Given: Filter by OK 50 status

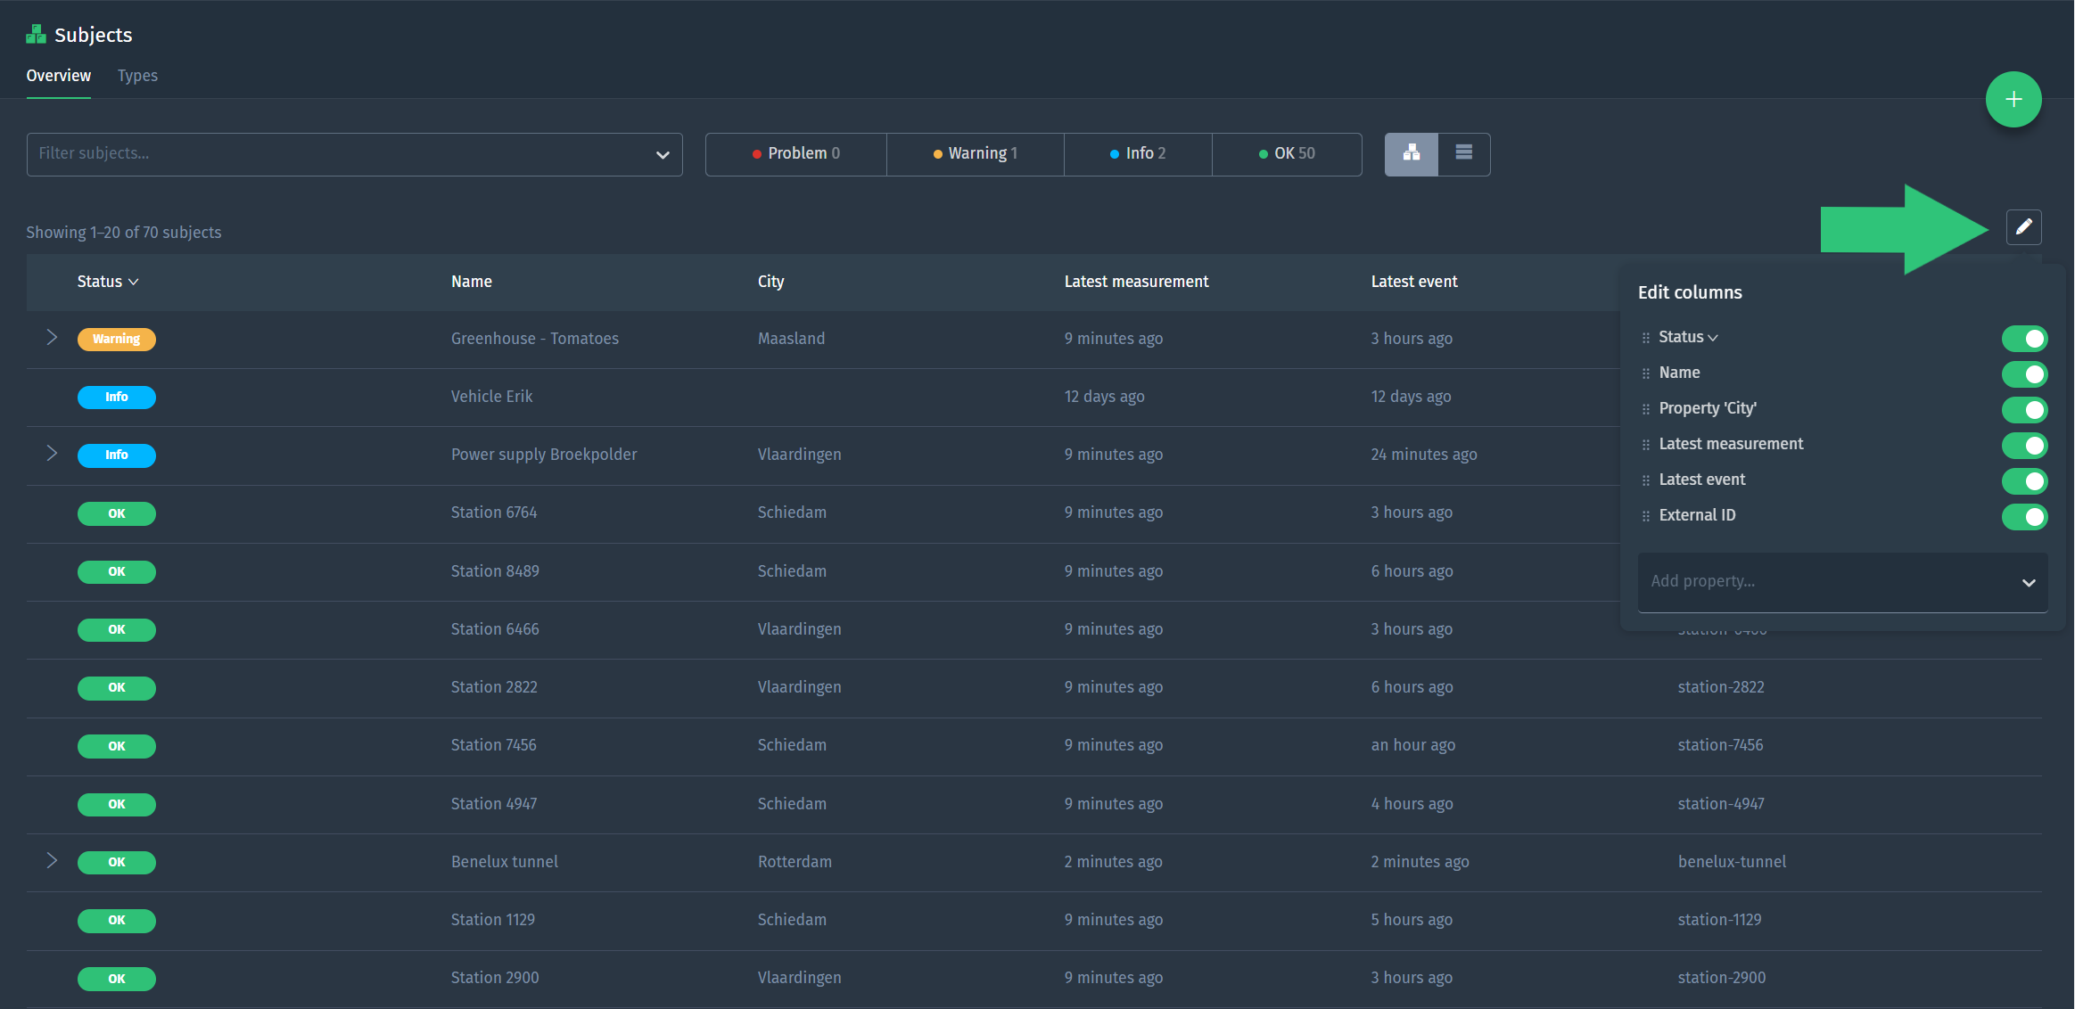Looking at the screenshot, I should point(1286,153).
